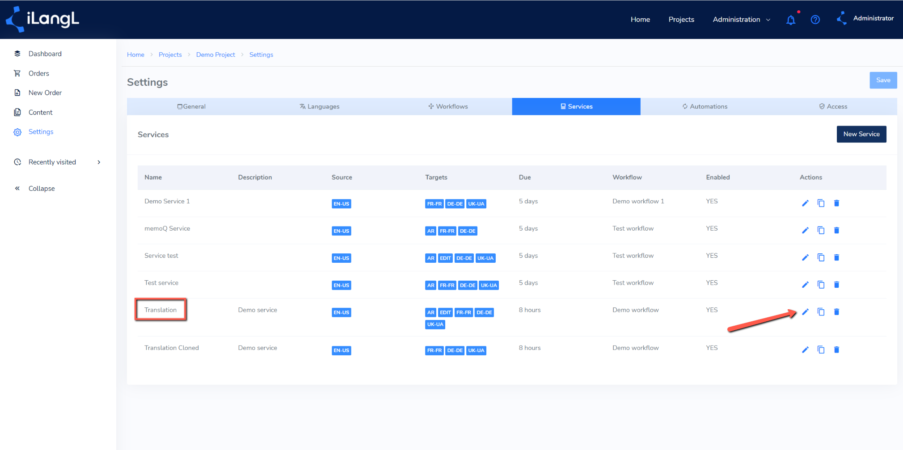
Task: Copy the memoQ Service row
Action: point(821,231)
